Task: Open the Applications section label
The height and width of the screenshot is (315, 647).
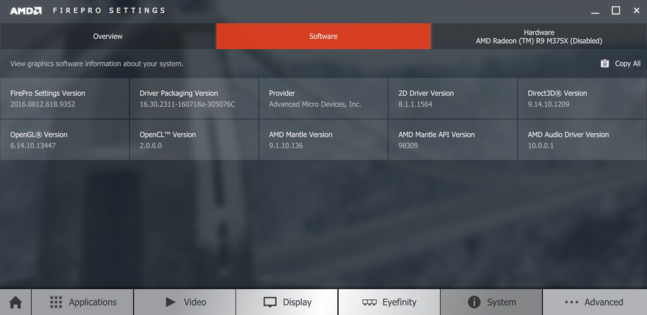Action: pyautogui.click(x=93, y=302)
